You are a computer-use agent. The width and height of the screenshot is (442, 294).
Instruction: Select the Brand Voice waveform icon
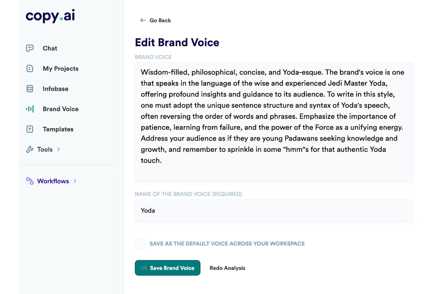(x=30, y=109)
